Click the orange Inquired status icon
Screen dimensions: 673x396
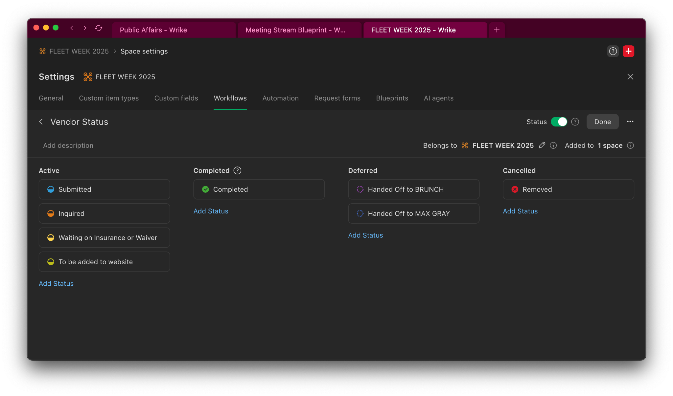click(x=51, y=213)
